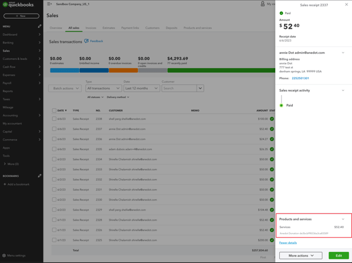Viewport: 352px width, 263px height.
Task: Switch to the Overview tab
Action: pyautogui.click(x=56, y=28)
